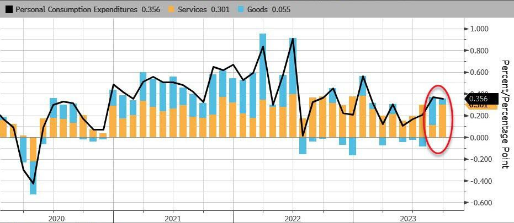Select the 2022 year label on the axis
The width and height of the screenshot is (514, 223).
click(292, 217)
